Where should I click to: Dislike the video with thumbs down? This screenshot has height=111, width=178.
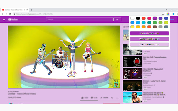[92, 98]
